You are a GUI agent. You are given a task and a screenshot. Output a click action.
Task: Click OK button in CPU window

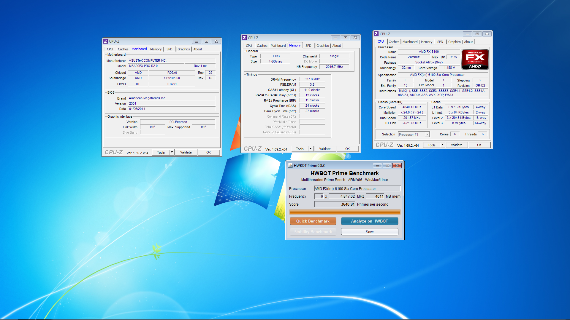479,145
